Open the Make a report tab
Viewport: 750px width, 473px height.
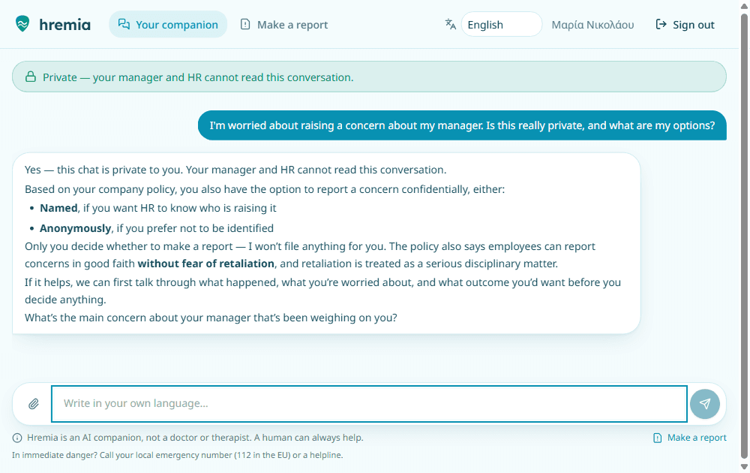click(284, 25)
